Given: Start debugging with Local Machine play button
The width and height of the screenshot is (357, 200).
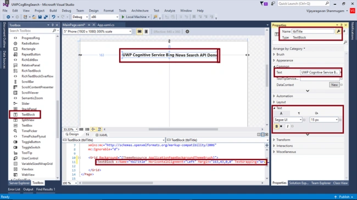Looking at the screenshot, I should point(123,17).
